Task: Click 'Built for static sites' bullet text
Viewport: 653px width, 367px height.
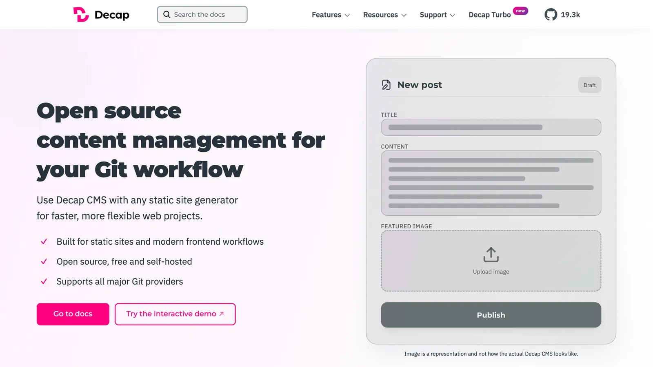Action: 160,241
